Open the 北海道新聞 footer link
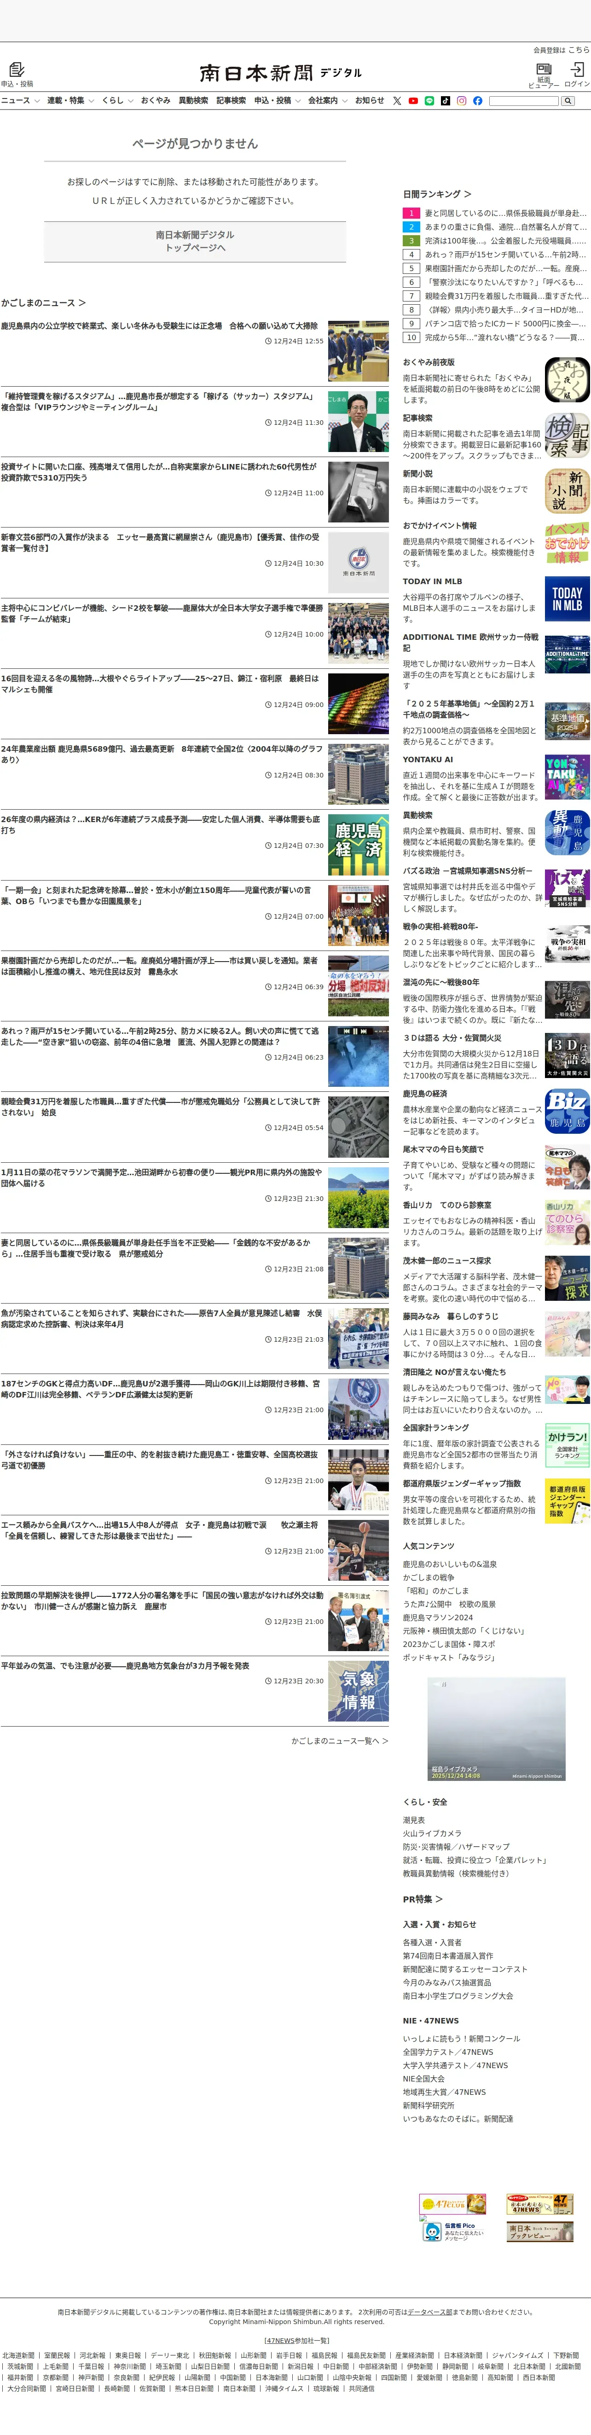Viewport: 591px width, 2435px height. pos(18,2356)
